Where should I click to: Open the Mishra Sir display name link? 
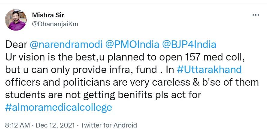[x=48, y=15]
